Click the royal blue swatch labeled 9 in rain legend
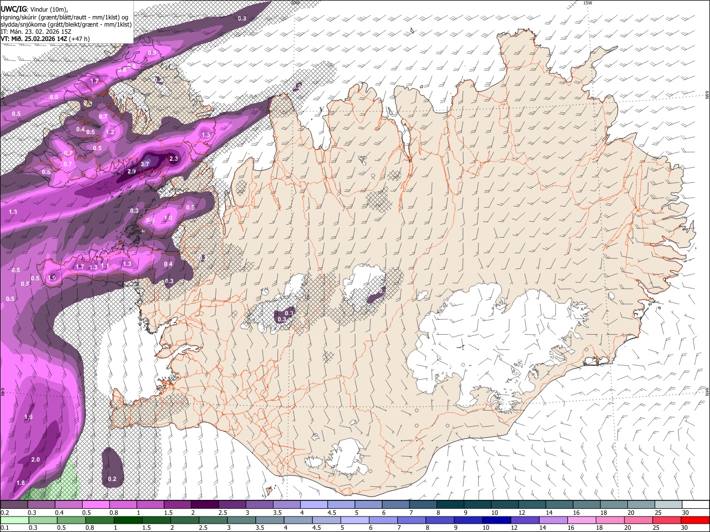 tap(468, 520)
